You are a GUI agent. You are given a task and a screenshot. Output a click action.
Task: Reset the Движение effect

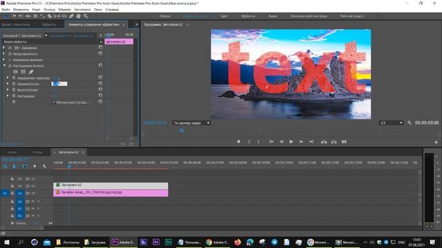tap(100, 48)
